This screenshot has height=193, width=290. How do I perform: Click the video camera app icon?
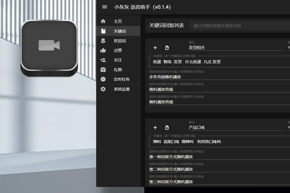[x=49, y=45]
